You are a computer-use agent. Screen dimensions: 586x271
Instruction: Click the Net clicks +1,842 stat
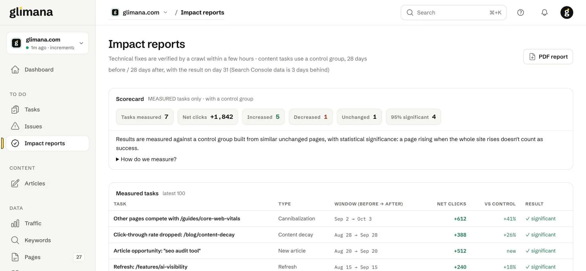click(x=208, y=117)
